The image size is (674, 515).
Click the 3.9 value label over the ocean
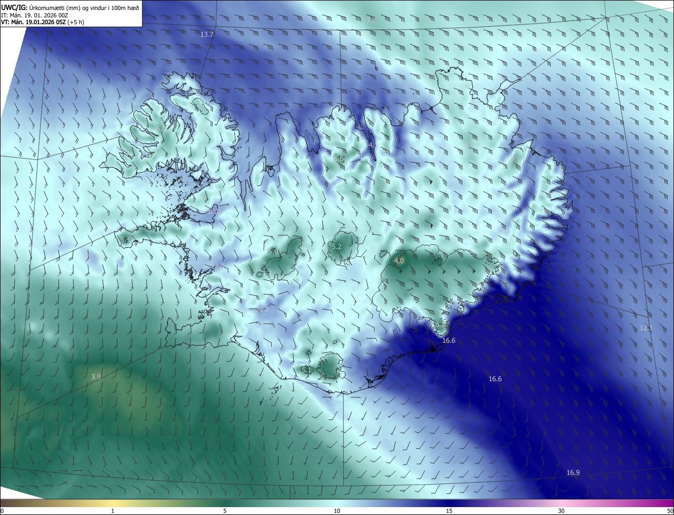(96, 377)
